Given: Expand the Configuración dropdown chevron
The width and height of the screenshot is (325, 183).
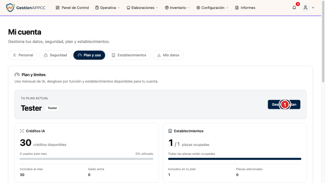Looking at the screenshot, I should point(227,8).
